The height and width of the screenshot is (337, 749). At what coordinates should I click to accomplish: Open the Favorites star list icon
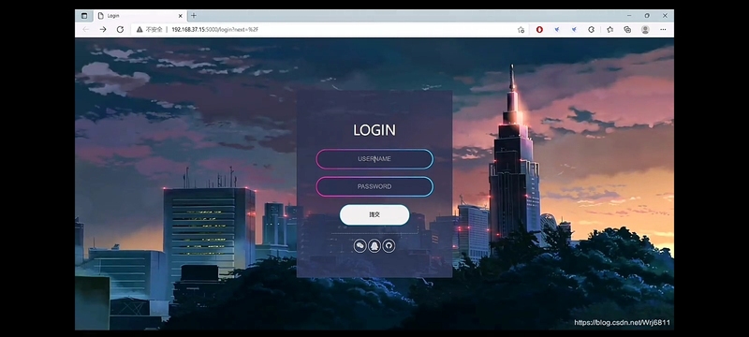click(x=610, y=30)
